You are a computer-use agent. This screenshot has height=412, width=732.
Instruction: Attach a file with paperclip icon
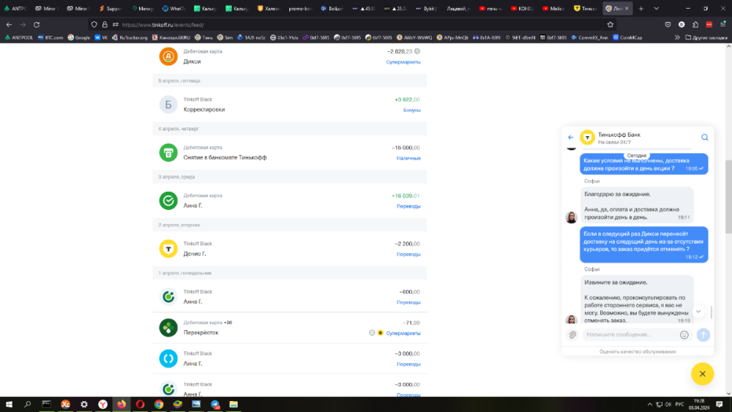click(x=572, y=334)
